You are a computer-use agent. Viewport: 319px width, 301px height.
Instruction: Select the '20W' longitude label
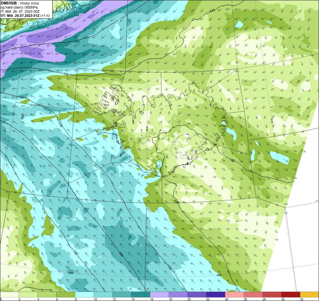[147, 129]
